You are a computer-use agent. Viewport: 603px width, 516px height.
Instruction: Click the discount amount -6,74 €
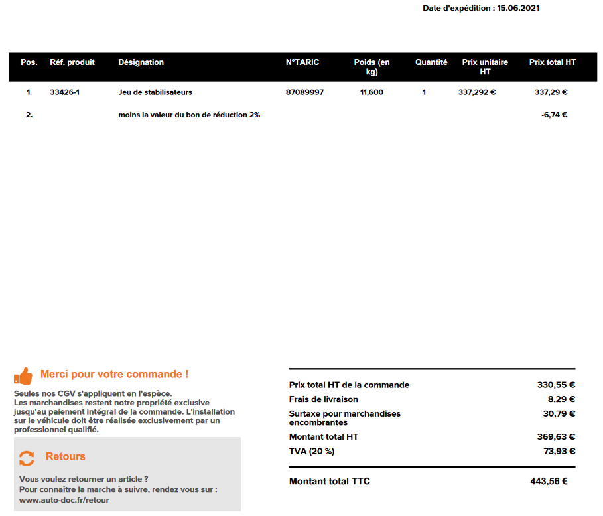tap(554, 115)
